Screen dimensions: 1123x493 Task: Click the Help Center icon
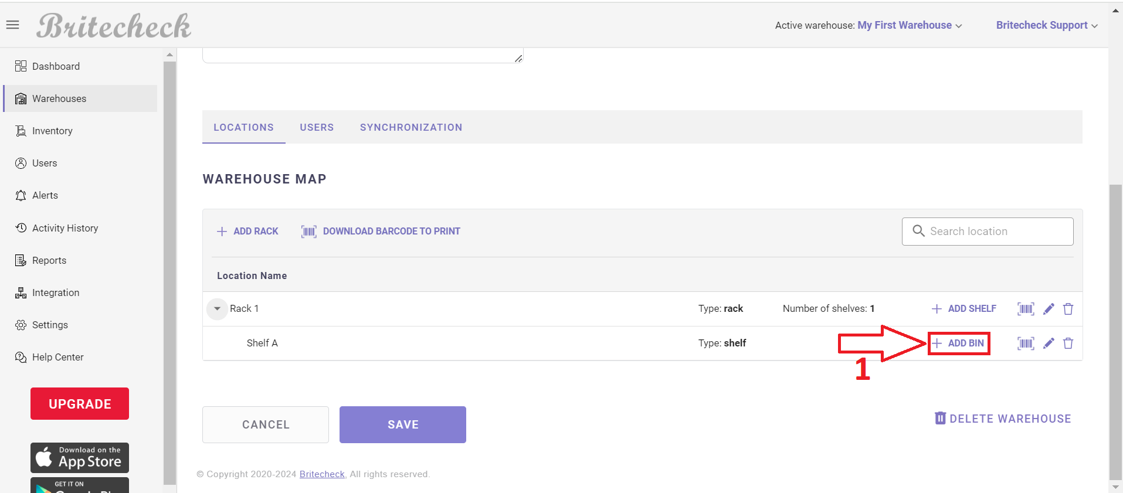[x=21, y=357]
